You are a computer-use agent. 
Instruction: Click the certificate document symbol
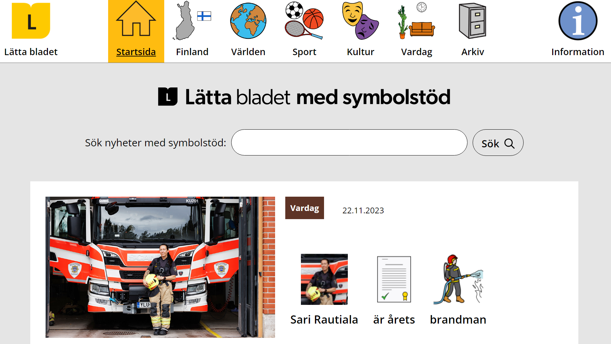tap(394, 279)
